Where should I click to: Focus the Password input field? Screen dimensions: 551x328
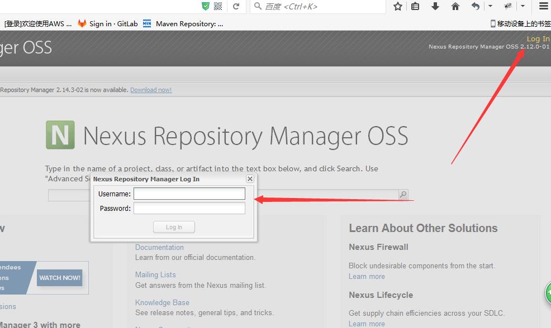point(189,209)
